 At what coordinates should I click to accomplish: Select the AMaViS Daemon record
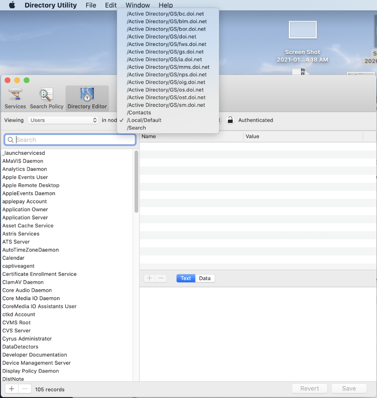(67, 161)
